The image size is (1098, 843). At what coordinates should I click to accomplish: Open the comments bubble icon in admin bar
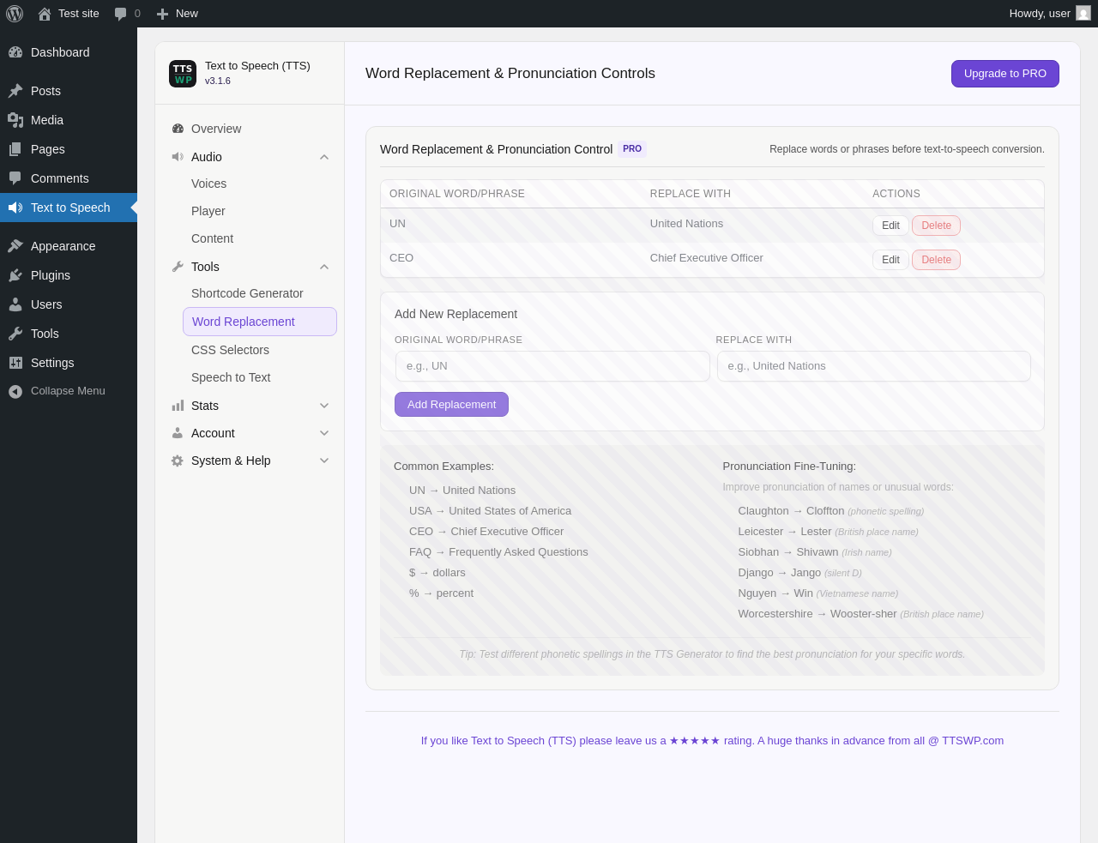pyautogui.click(x=121, y=14)
